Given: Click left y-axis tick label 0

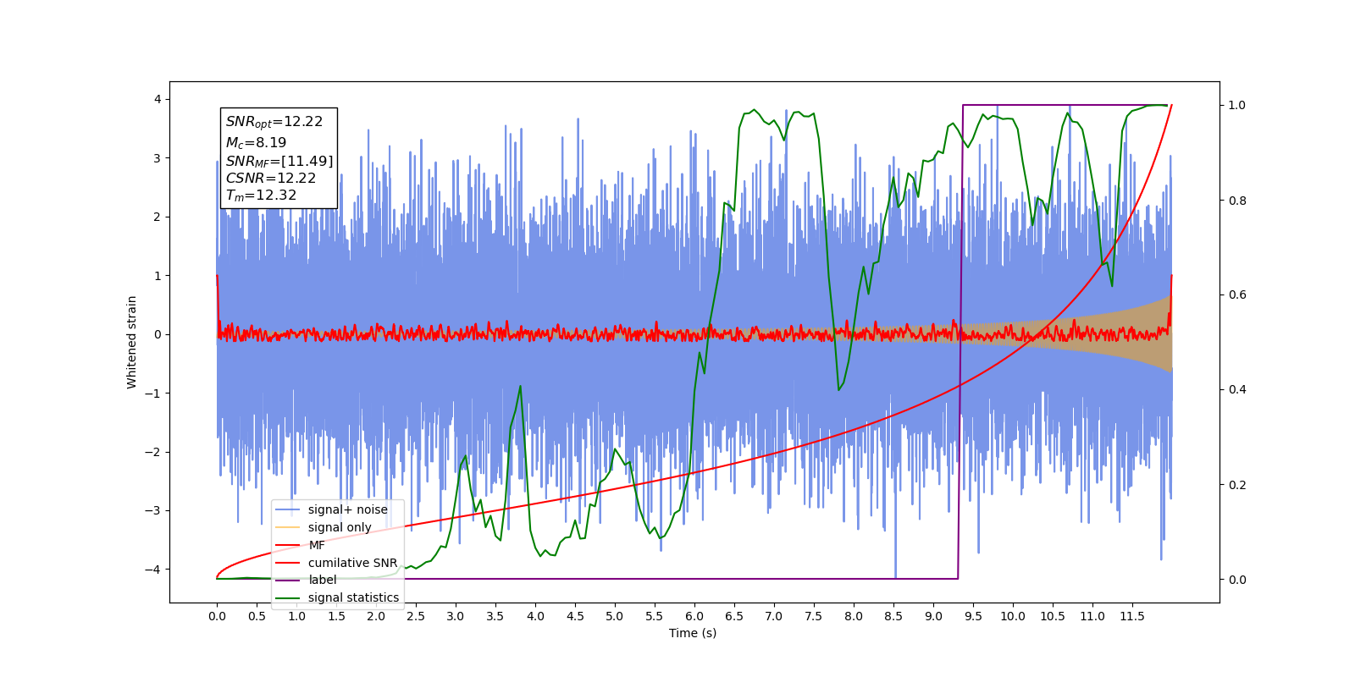Looking at the screenshot, I should (157, 334).
